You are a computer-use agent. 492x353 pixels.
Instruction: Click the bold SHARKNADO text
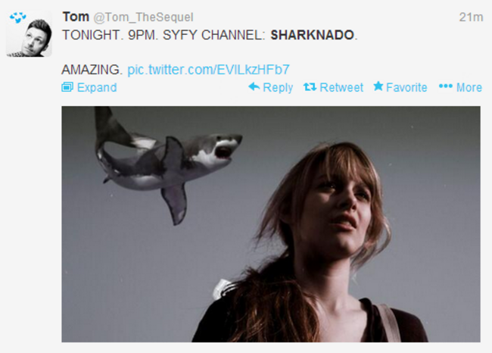coord(312,35)
